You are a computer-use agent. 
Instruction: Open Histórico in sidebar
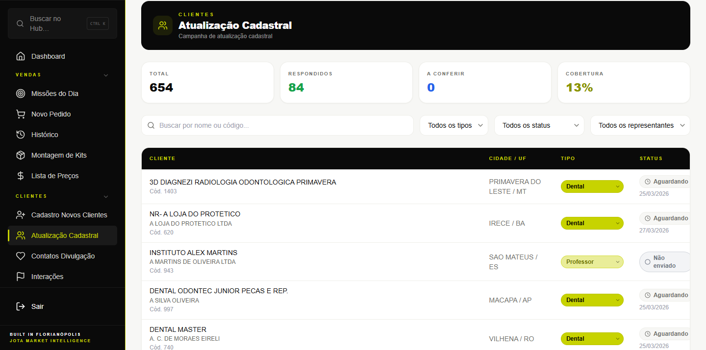tap(63, 135)
